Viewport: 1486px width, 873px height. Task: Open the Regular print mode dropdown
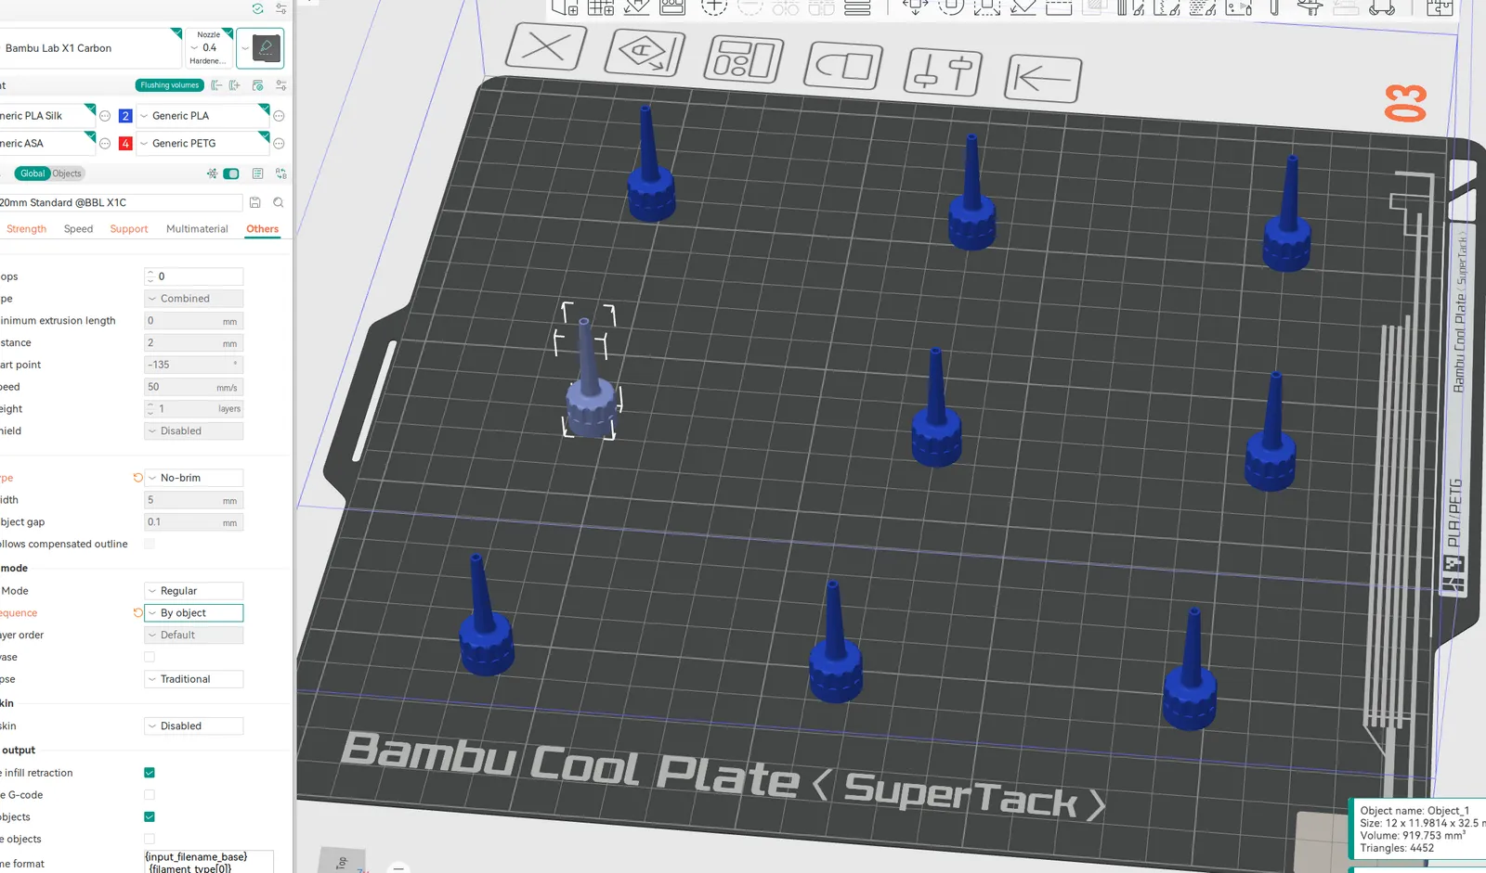pos(194,591)
